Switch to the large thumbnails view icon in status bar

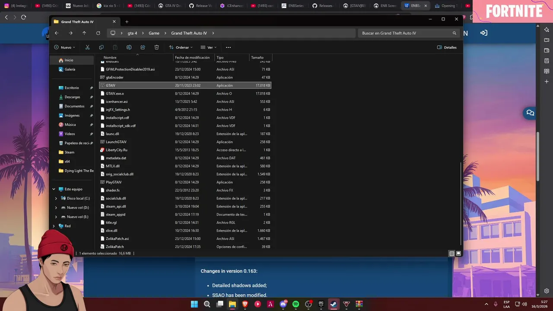[458, 254]
